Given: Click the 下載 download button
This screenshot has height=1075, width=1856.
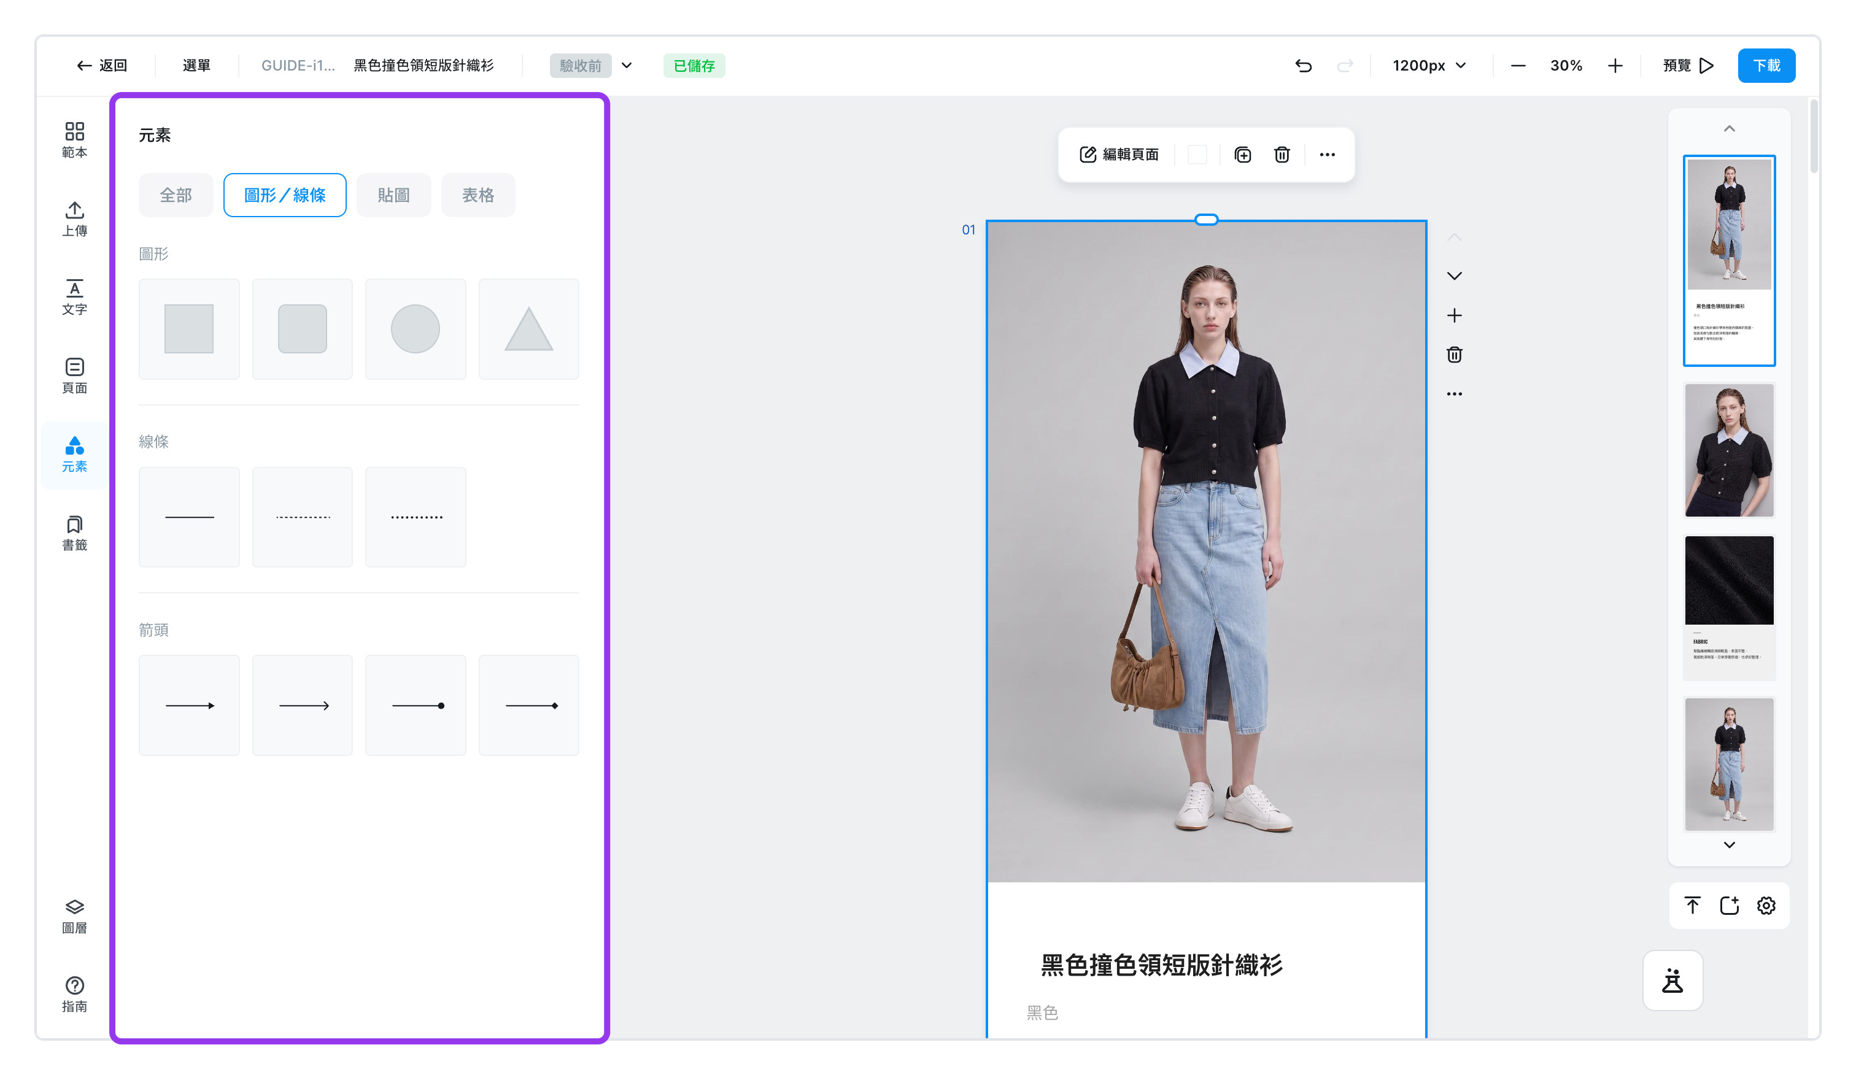Looking at the screenshot, I should coord(1766,66).
